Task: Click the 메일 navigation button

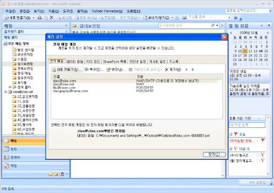Action: click(24, 141)
